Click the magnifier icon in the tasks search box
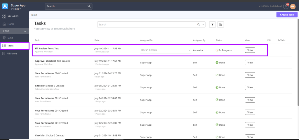Viewport: 299px width, 140px height. pos(199,25)
